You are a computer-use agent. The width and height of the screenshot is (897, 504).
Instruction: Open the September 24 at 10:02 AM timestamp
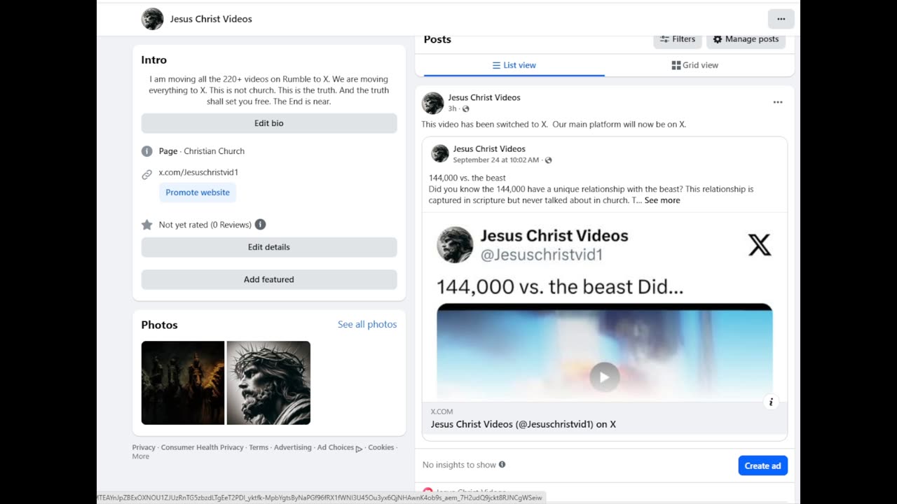point(495,160)
